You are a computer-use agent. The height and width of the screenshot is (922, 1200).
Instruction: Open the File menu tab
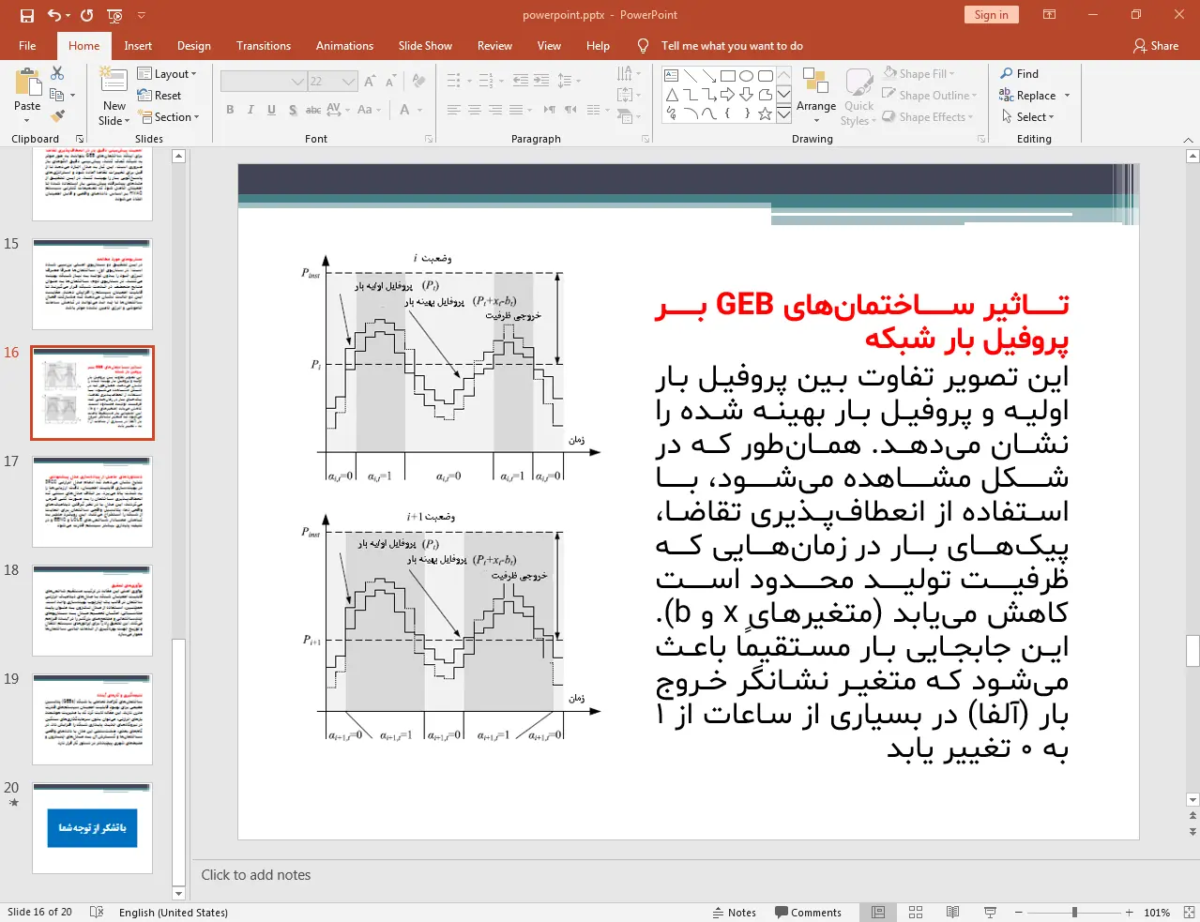27,46
